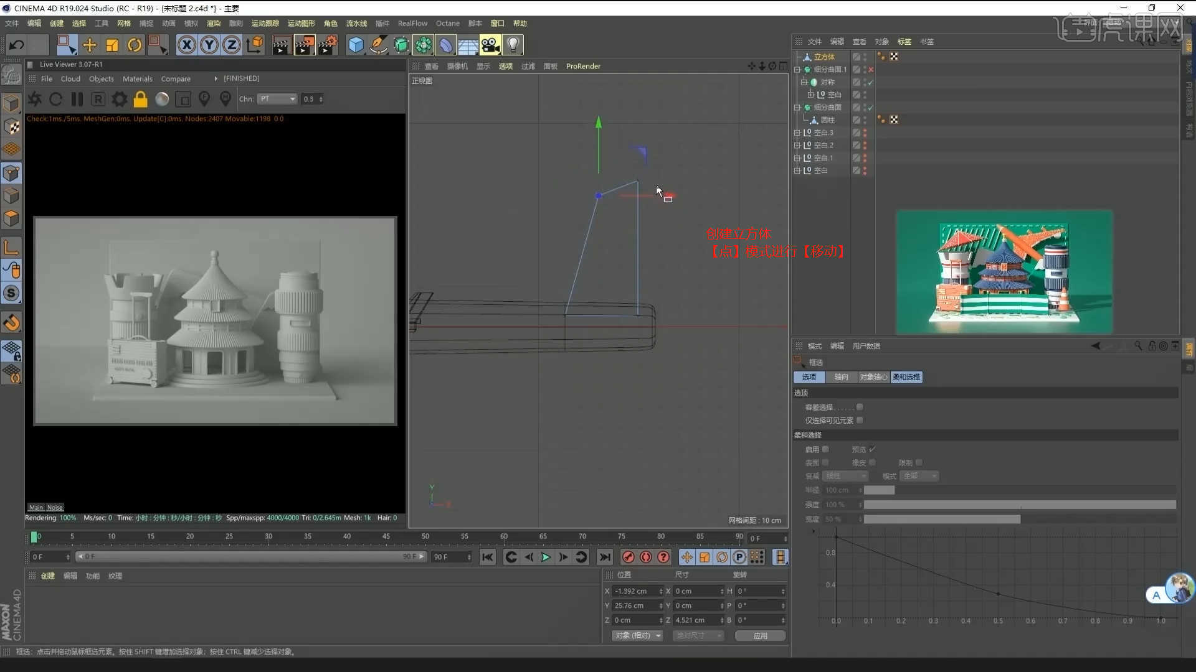This screenshot has width=1196, height=672.
Task: Click the 强度 strength slider bar
Action: [x=1019, y=505]
